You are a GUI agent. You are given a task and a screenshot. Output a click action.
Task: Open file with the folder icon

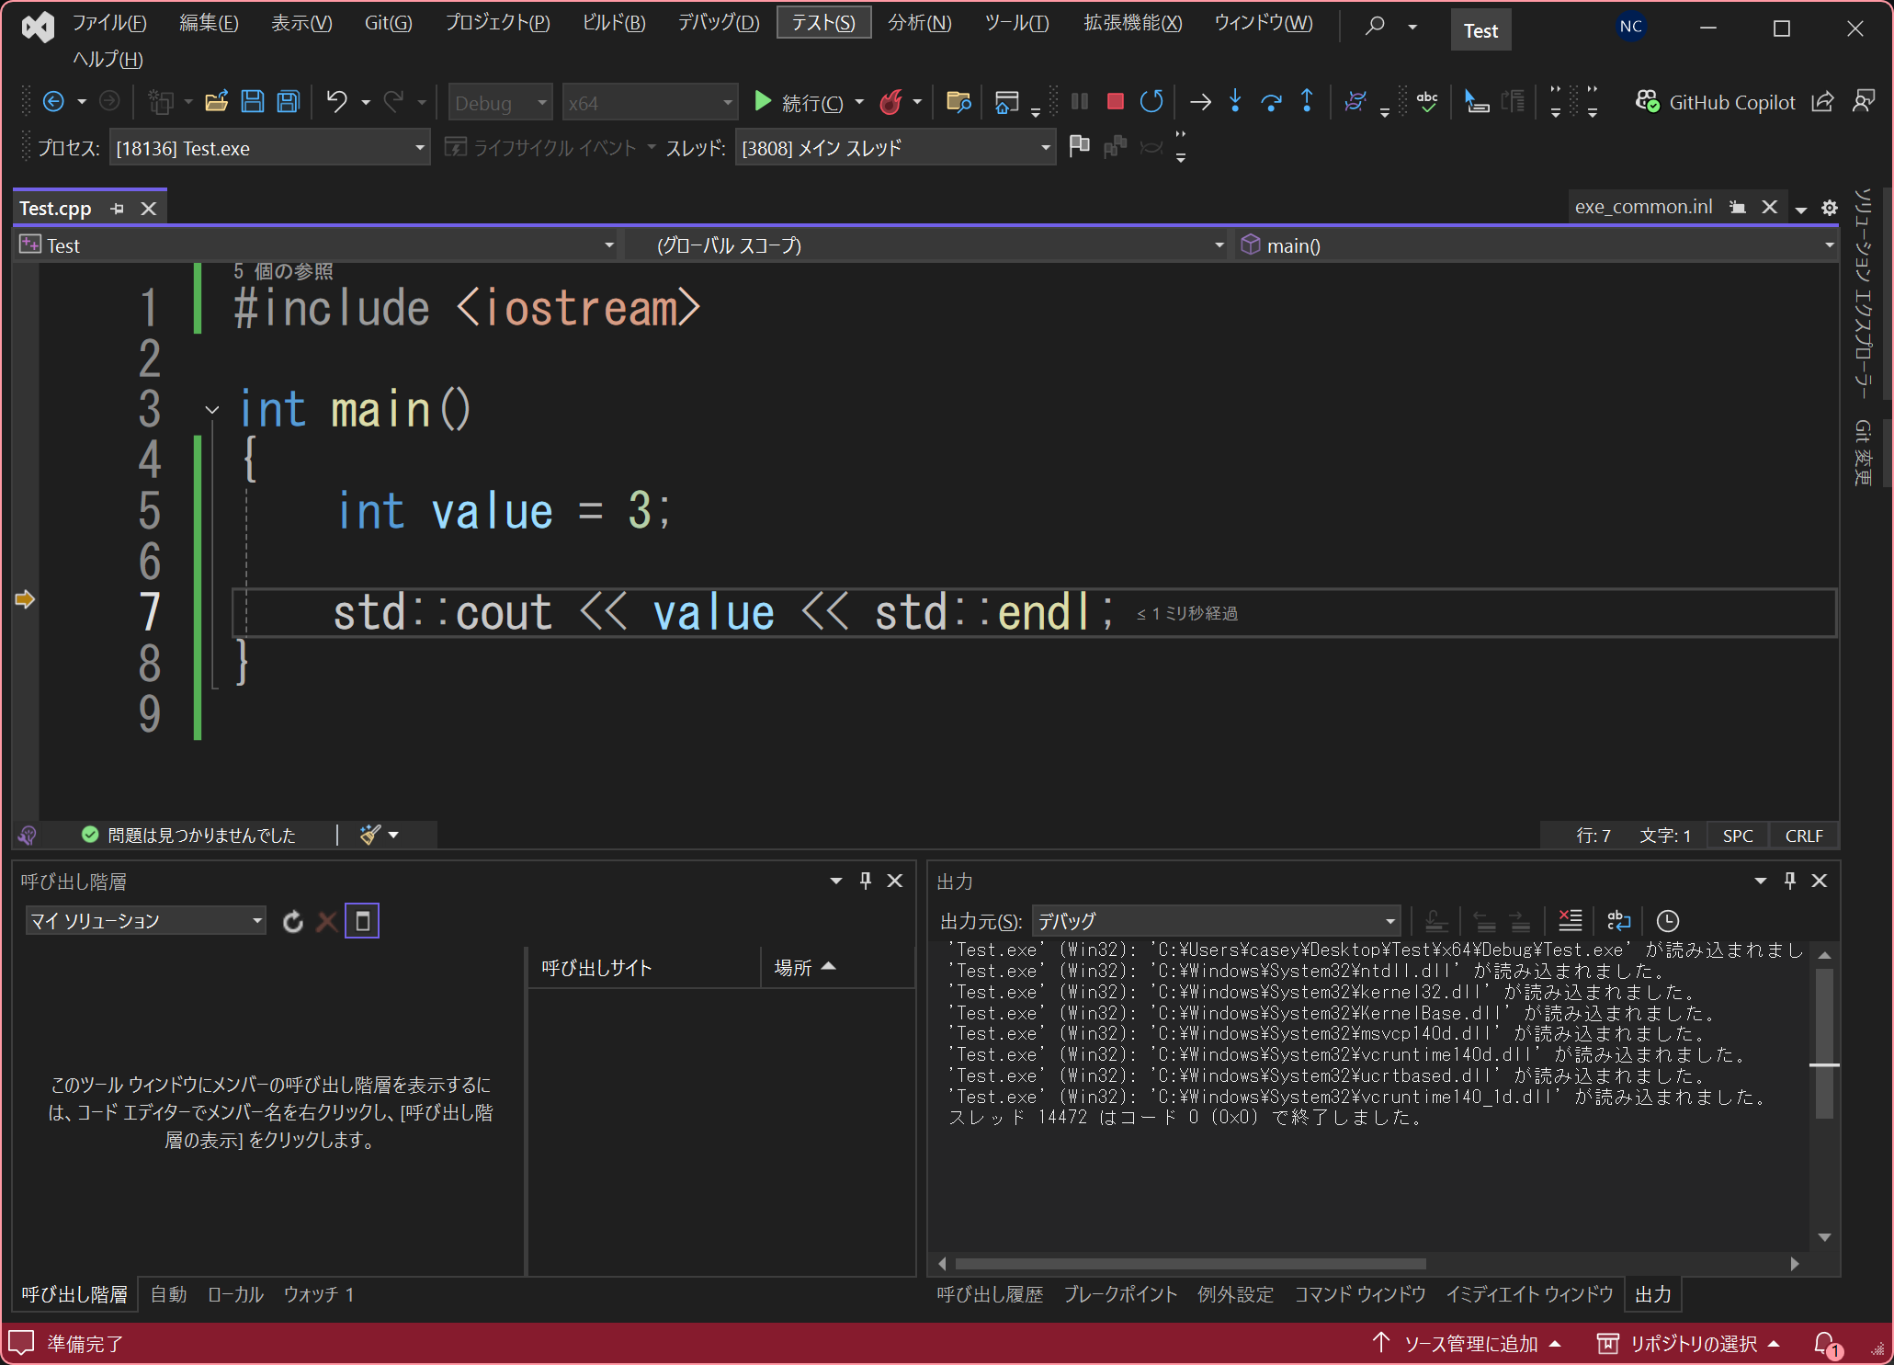(216, 102)
